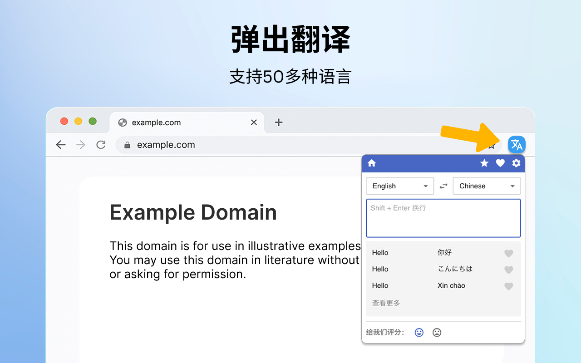Rate the extension with the happy face
581x363 pixels.
click(419, 332)
